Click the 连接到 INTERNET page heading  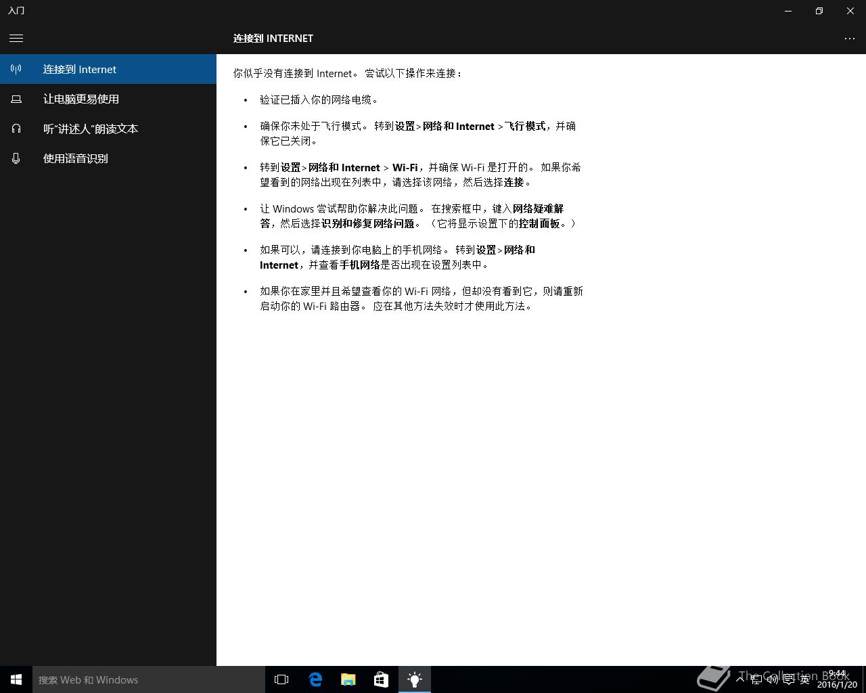tap(273, 39)
